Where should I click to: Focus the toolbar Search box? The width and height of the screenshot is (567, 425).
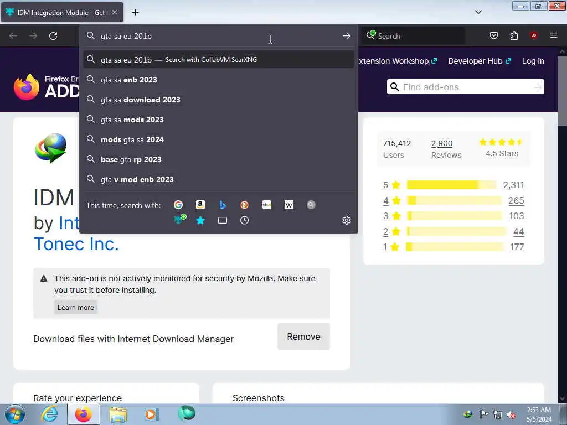[414, 36]
